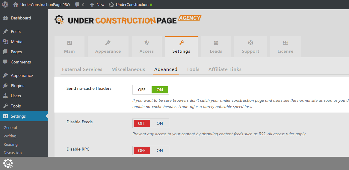The image size is (349, 170).
Task: Click the Plugins plug icon in sidebar
Action: pos(5,86)
